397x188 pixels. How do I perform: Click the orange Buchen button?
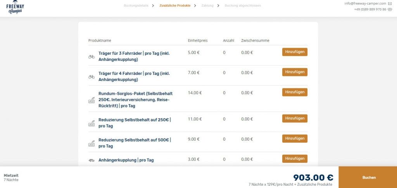pos(368,177)
